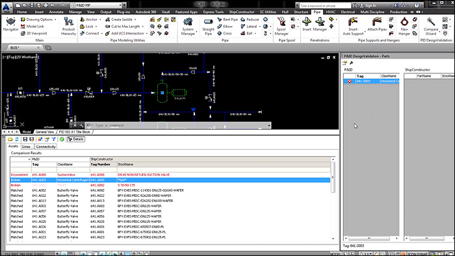Close the BL01 drawing tab
This screenshot has width=455, height=256.
[x=38, y=47]
